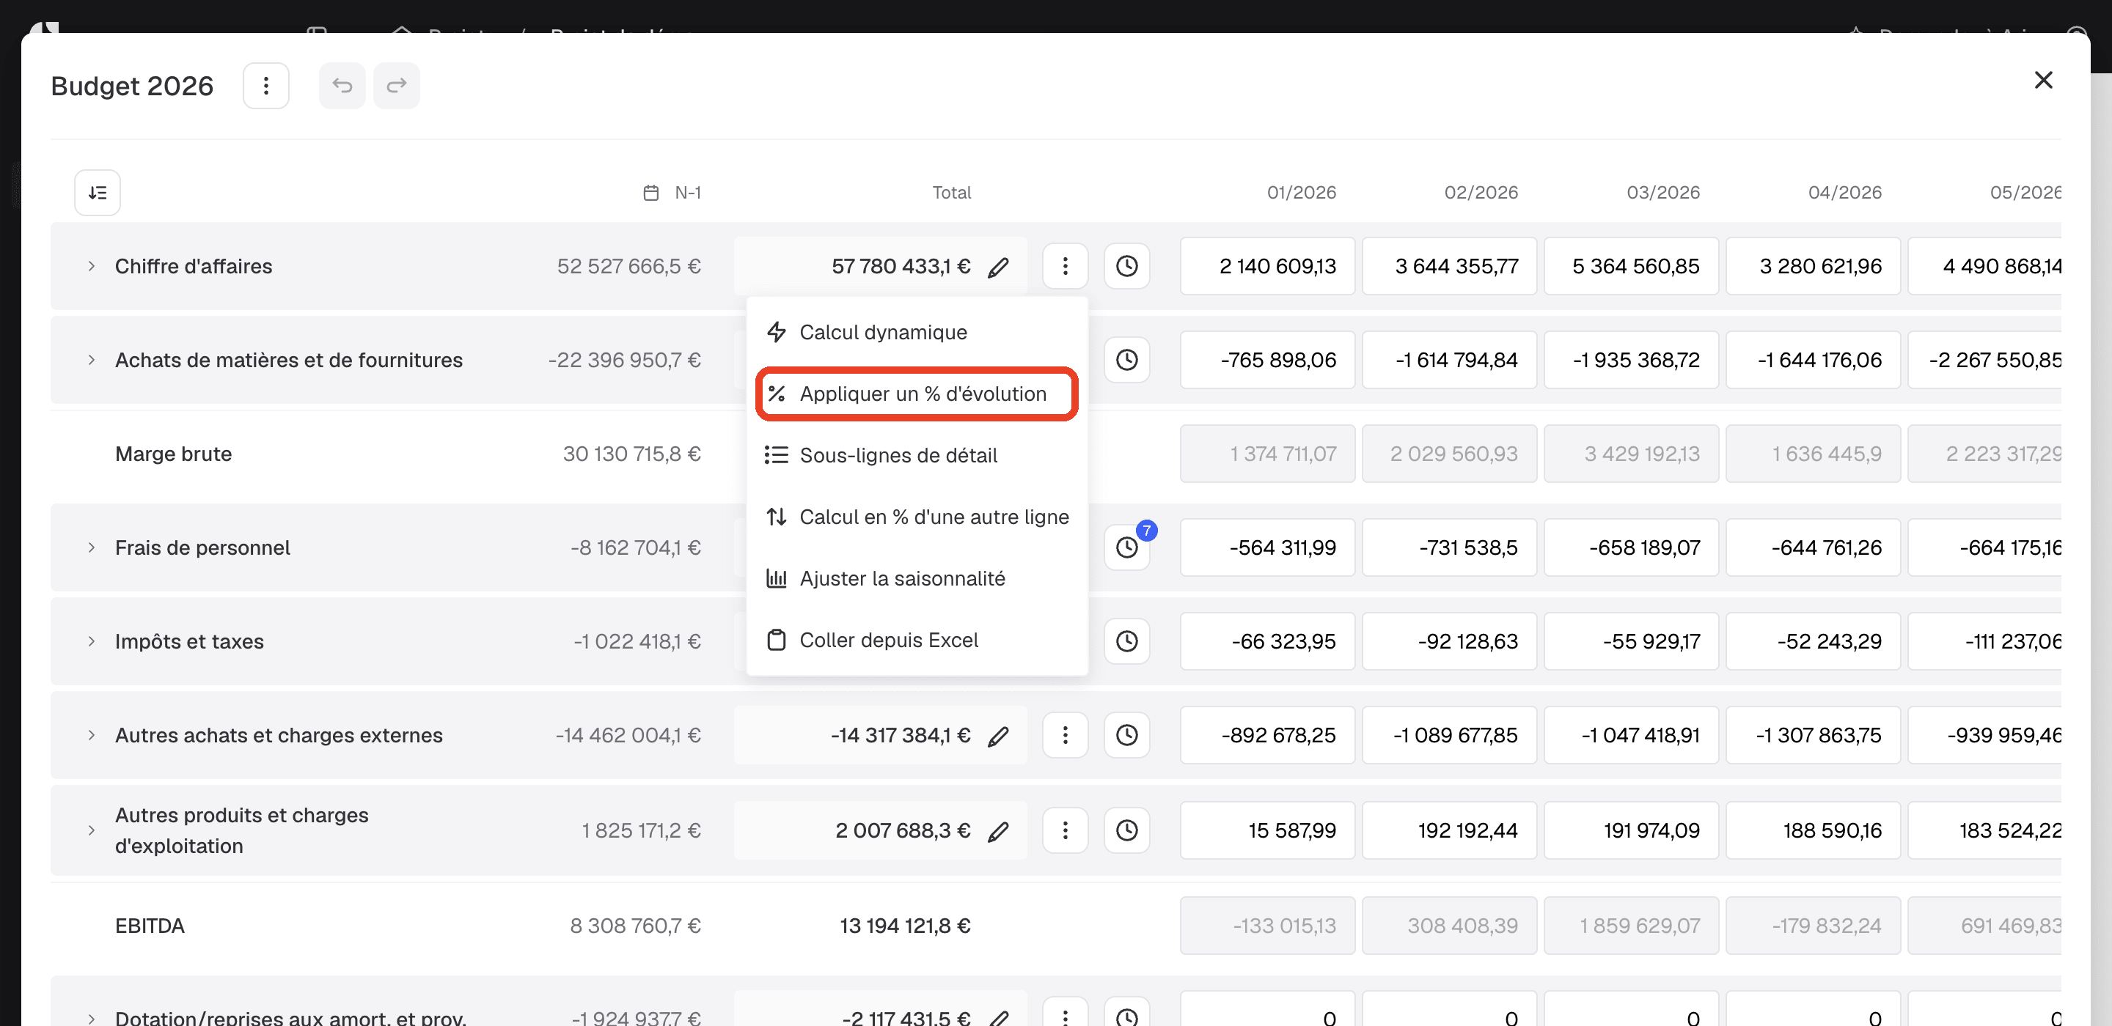
Task: Open history clock with badge 7 for Frais de personnel
Action: pyautogui.click(x=1126, y=547)
